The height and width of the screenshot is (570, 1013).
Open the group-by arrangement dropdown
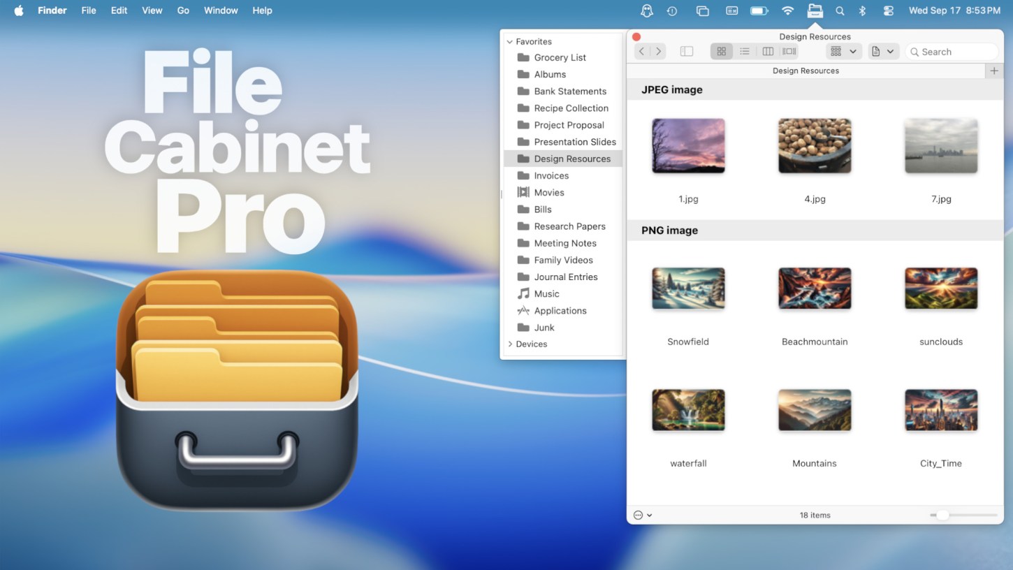point(843,51)
